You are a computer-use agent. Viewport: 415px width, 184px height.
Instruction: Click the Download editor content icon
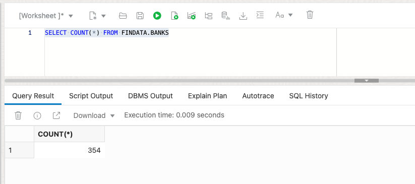(x=243, y=16)
